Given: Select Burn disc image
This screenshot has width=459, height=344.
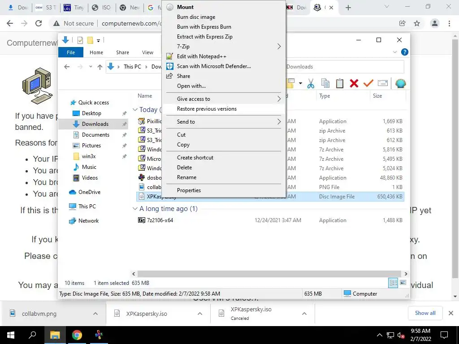Looking at the screenshot, I should click(224, 17).
